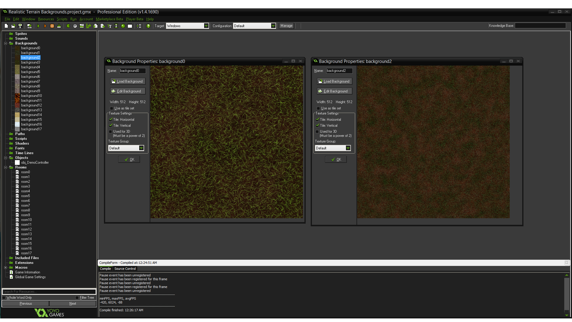The image size is (572, 322).
Task: Uncheck Tile: Horizontal for background0
Action: click(111, 119)
